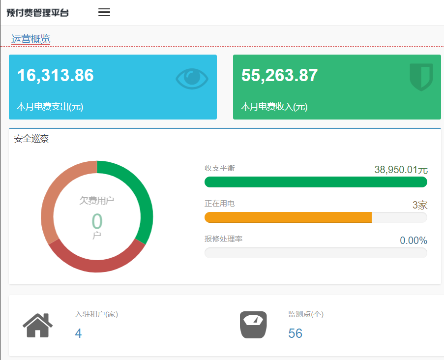Image resolution: width=444 pixels, height=360 pixels.
Task: Click the 16,313.86 monthly expense amount
Action: tap(56, 76)
